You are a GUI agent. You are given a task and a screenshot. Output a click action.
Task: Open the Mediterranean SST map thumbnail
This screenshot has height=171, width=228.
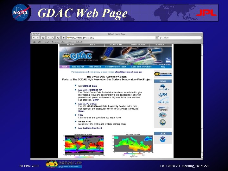(134, 144)
